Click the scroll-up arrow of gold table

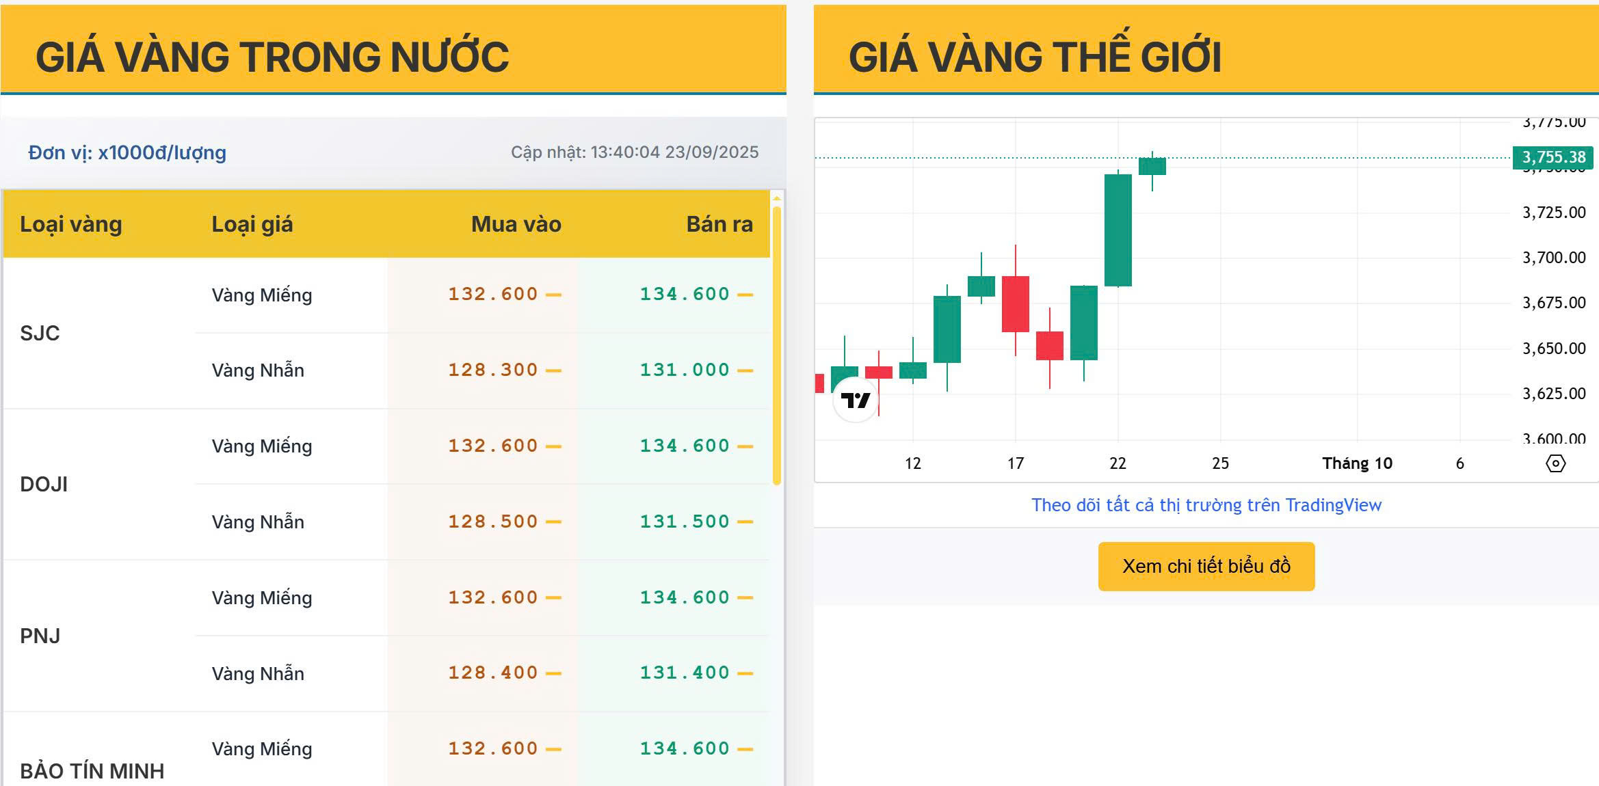776,198
